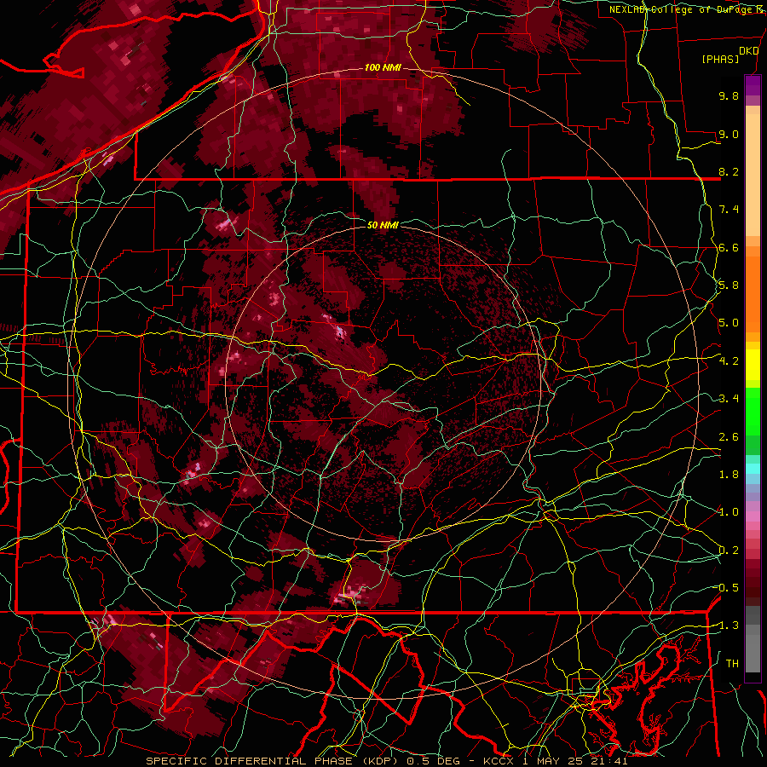Image resolution: width=767 pixels, height=767 pixels.
Task: Click the 4.2 scale value label
Action: tap(729, 361)
